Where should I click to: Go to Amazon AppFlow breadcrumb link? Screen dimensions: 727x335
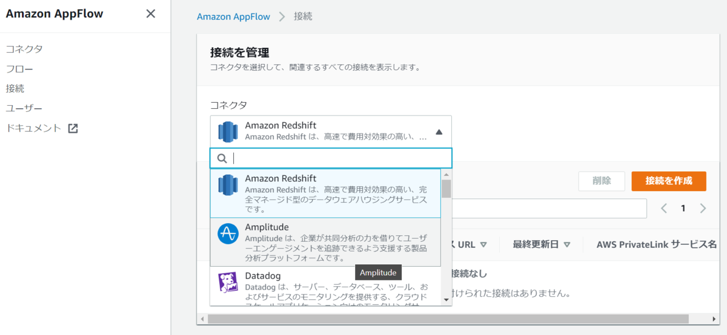coord(233,16)
